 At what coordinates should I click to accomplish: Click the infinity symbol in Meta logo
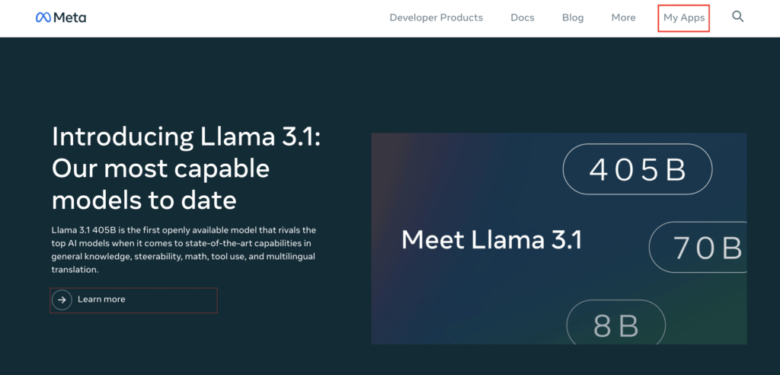coord(43,18)
